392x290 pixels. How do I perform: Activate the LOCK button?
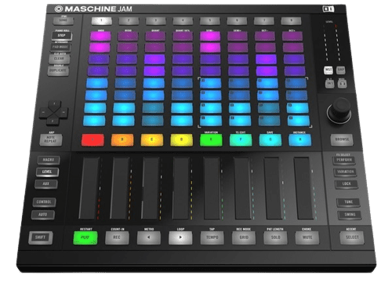tap(347, 184)
